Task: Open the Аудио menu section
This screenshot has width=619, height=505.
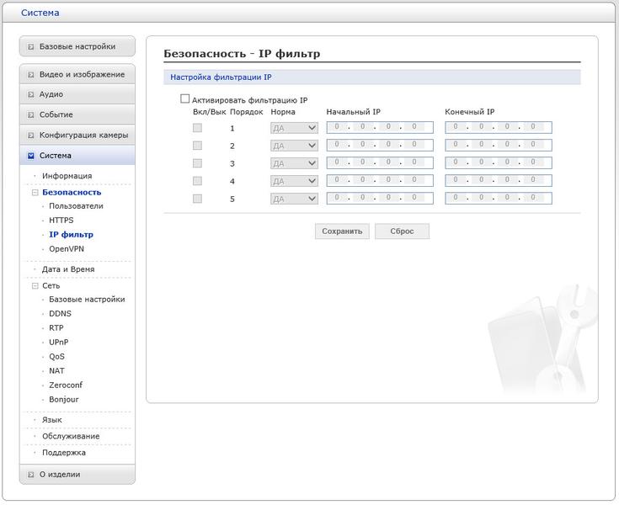Action: pos(77,94)
